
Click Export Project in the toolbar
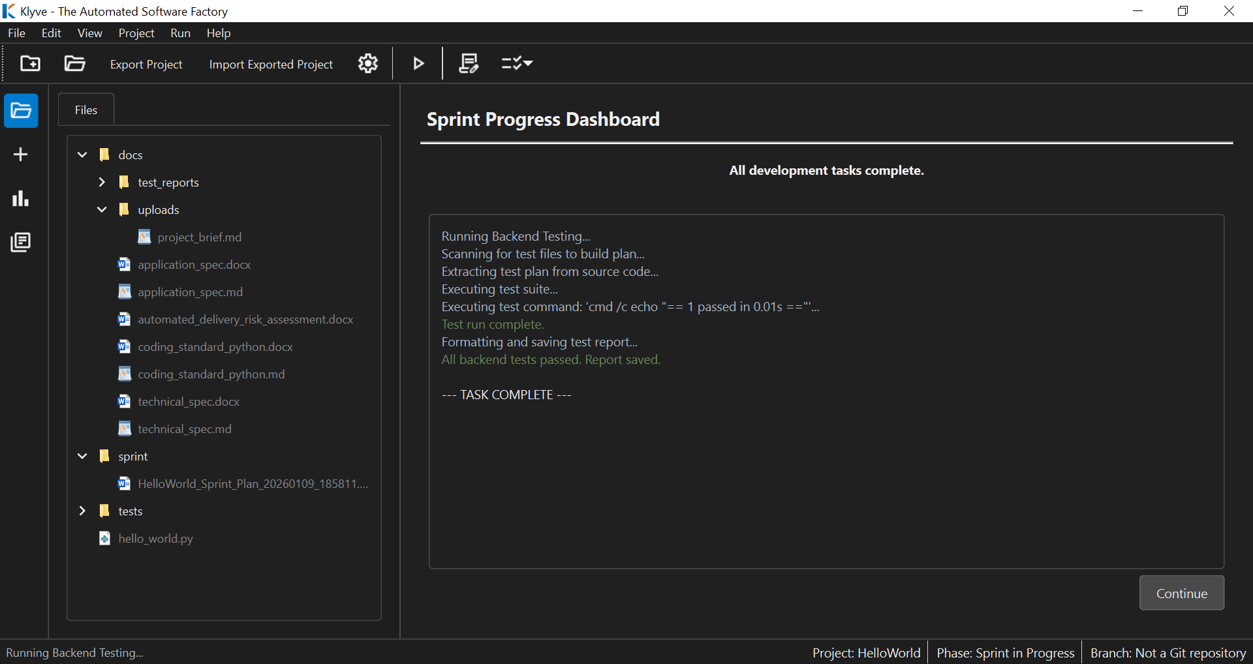click(146, 64)
